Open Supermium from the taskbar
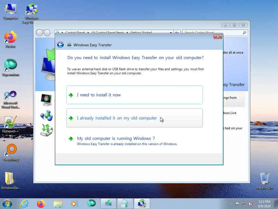 tap(91, 204)
